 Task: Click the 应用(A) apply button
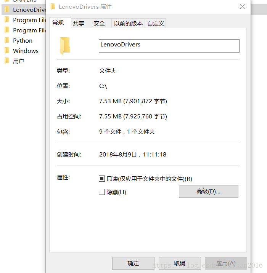[226, 263]
